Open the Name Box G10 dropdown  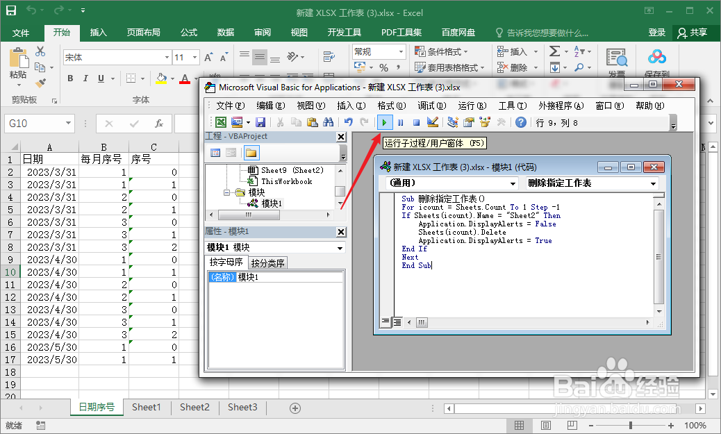tap(68, 123)
